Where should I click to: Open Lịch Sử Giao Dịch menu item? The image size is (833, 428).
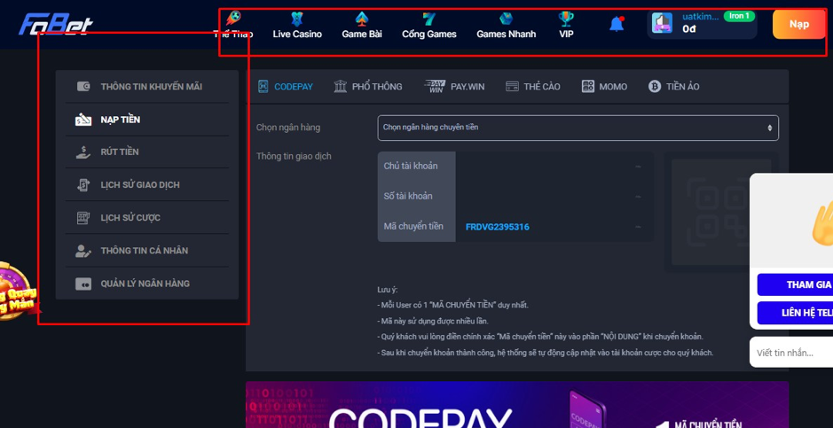click(139, 185)
